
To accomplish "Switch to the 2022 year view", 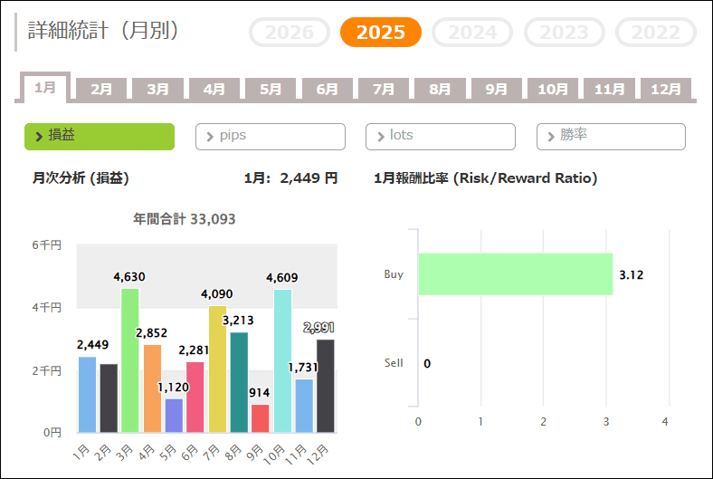I will pos(655,33).
